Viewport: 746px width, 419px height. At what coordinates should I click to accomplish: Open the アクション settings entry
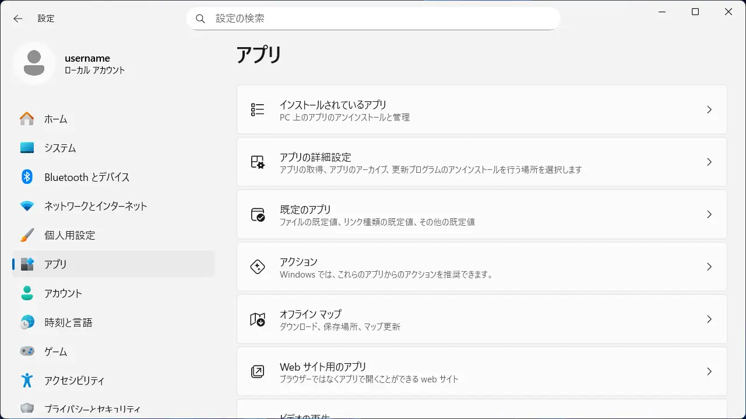coord(481,267)
